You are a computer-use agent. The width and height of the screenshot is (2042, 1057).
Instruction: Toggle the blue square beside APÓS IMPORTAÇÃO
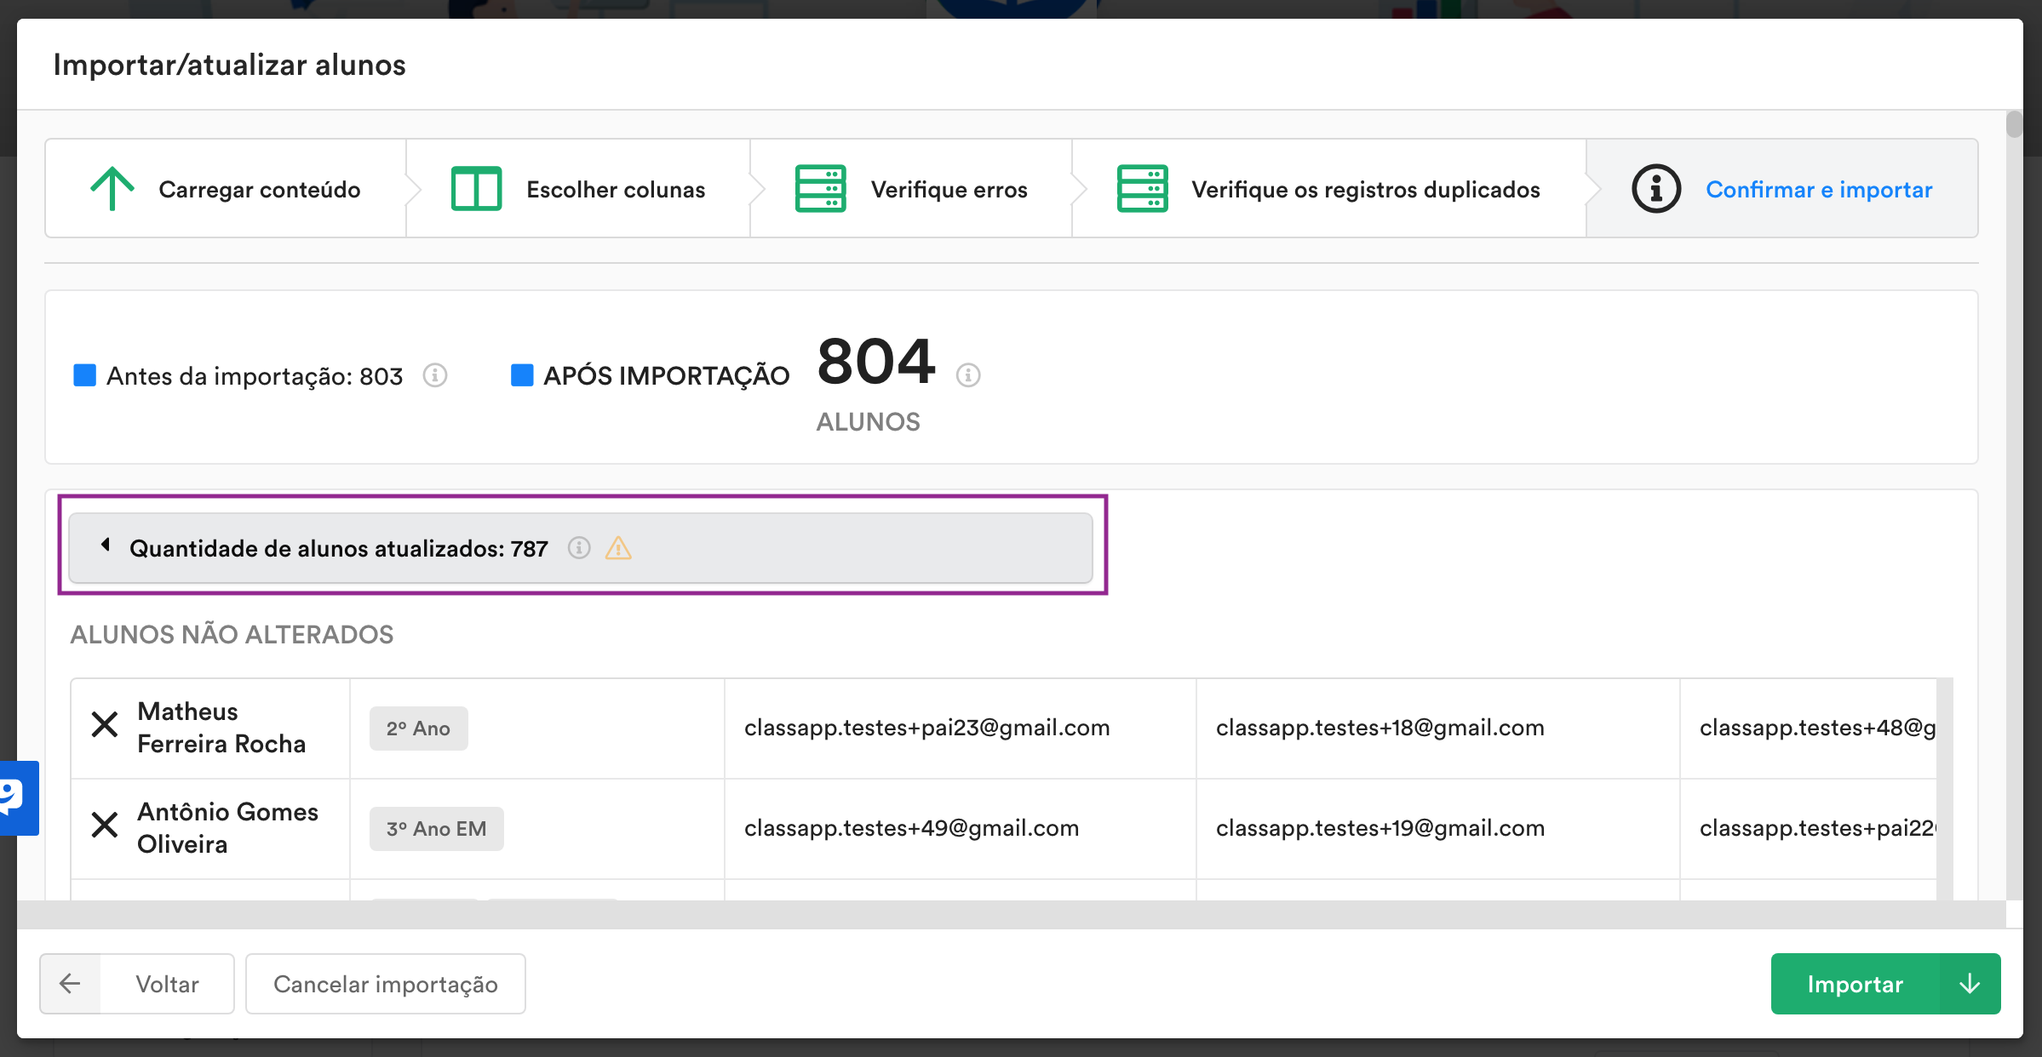[521, 374]
